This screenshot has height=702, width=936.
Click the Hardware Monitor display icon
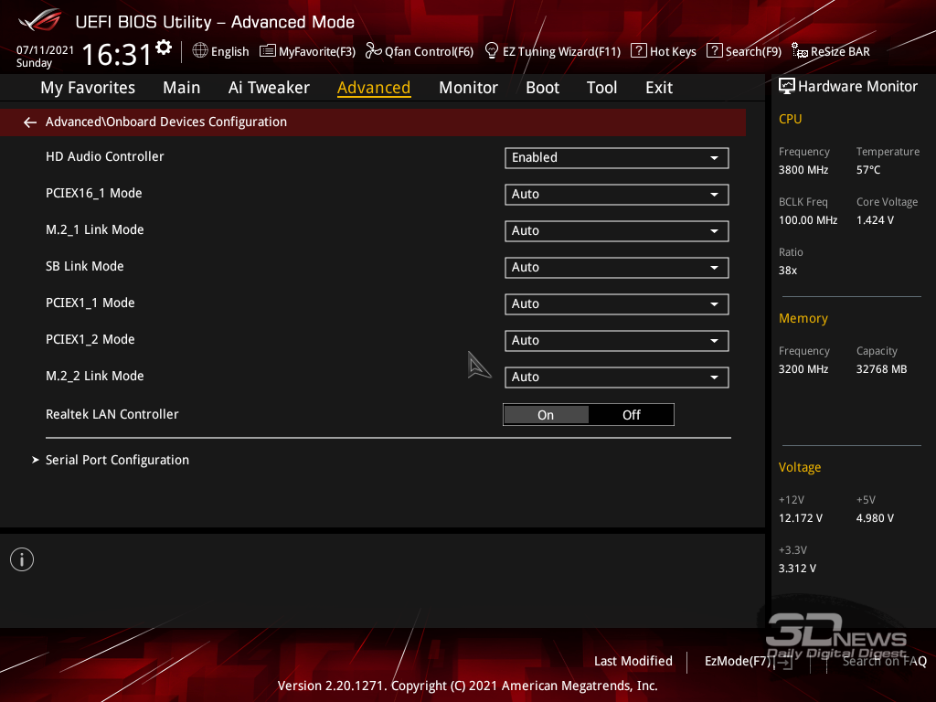click(787, 87)
